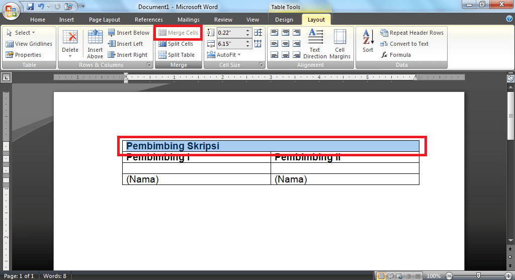
Task: Open Customize Quick Access Toolbar arrow
Action: [x=83, y=6]
